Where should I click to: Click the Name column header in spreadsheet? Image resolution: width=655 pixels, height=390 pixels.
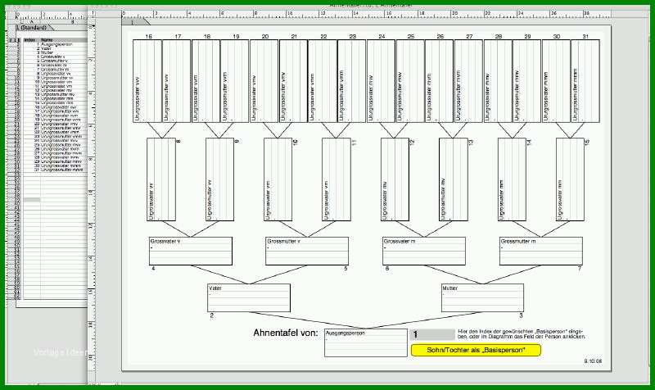coord(64,40)
